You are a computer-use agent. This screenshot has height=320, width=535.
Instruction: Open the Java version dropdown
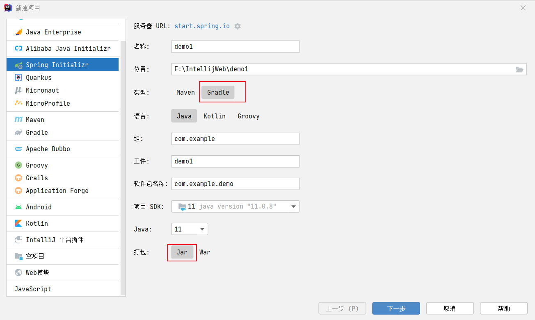(x=190, y=229)
